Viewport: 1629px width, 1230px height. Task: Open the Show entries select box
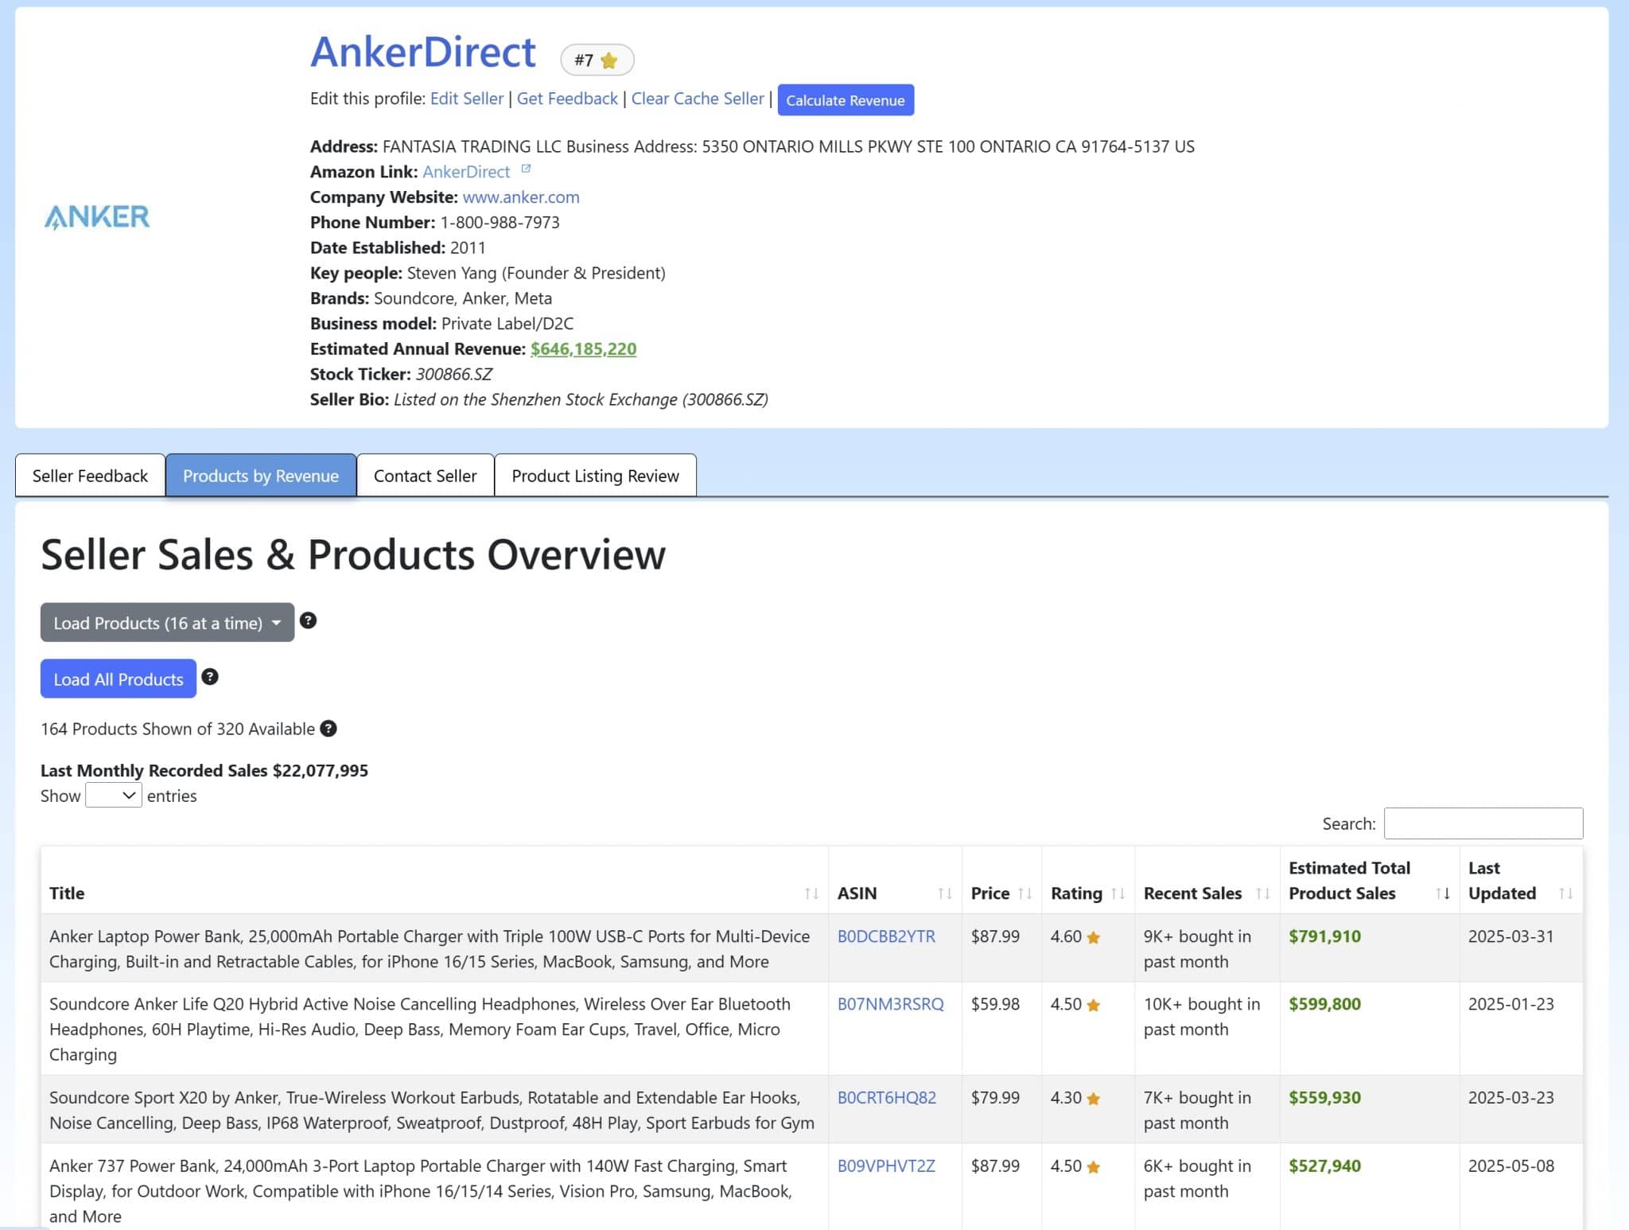coord(114,795)
